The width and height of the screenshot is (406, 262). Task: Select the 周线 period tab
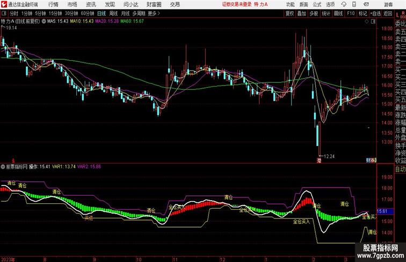point(113,13)
